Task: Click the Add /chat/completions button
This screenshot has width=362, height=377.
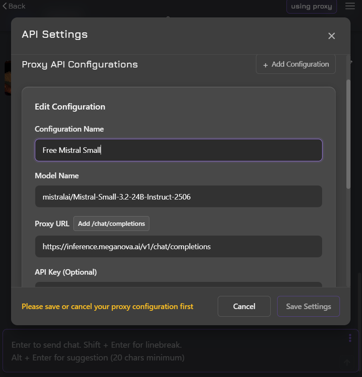Action: (x=111, y=224)
